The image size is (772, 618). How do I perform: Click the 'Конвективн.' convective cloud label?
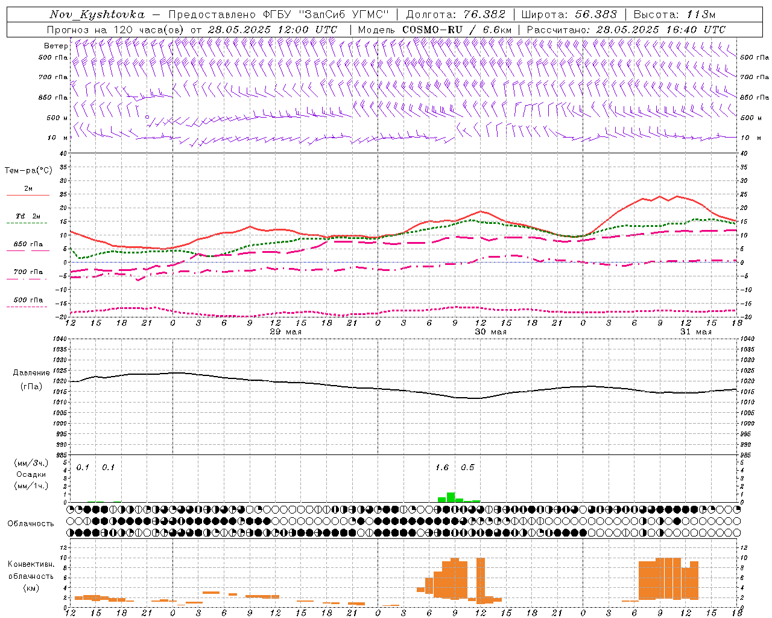click(31, 564)
